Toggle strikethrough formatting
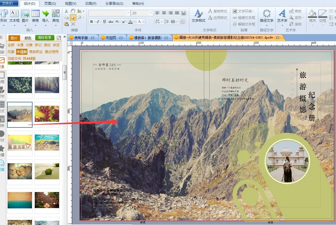 click(x=111, y=21)
